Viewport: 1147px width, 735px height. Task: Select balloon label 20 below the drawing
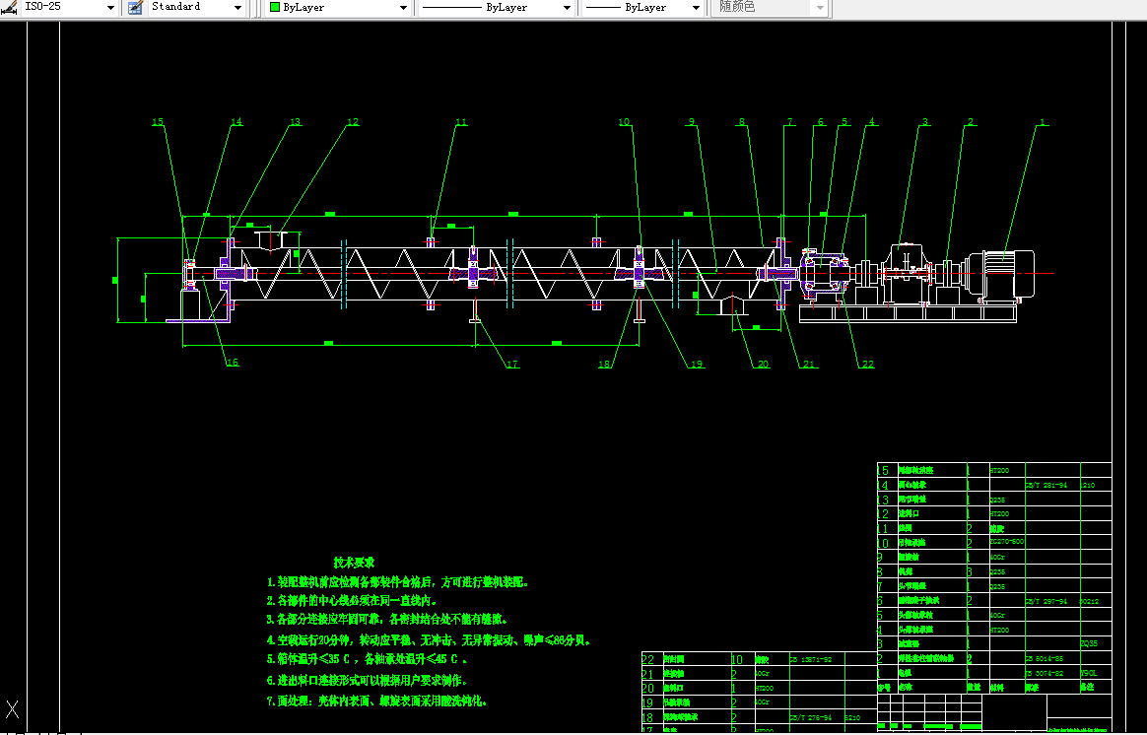[x=763, y=365]
